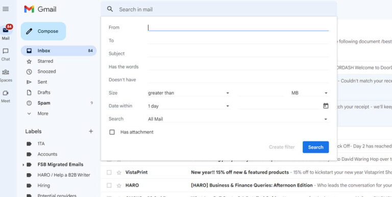Star the VistaPrint email
Screen dimensions: 392x197
coord(119,173)
